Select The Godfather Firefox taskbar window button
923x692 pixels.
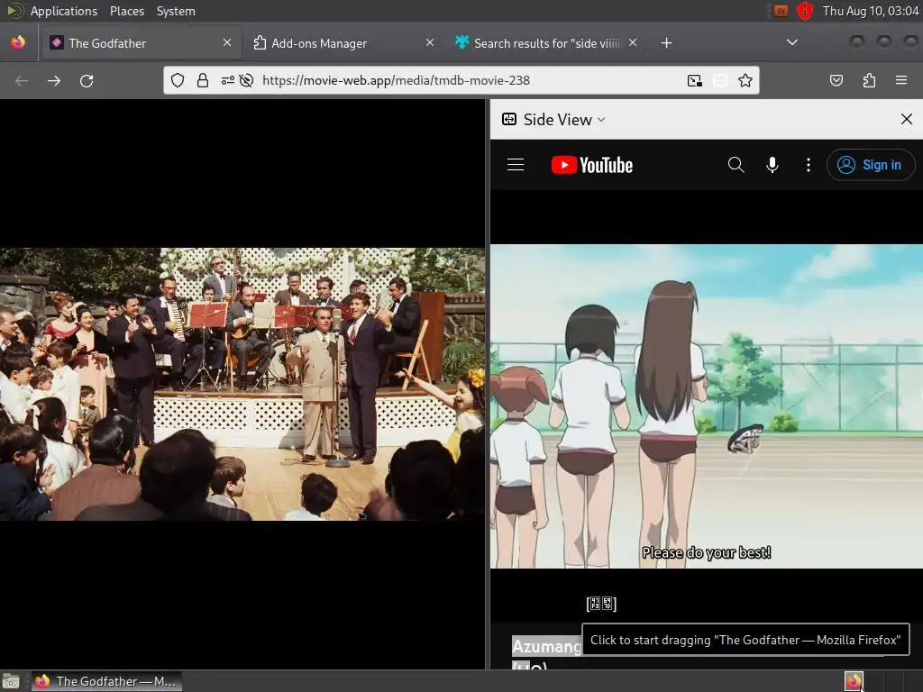106,681
